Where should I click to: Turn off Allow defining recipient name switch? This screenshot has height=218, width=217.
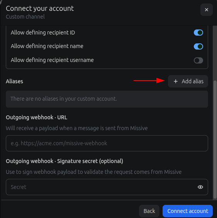[198, 46]
